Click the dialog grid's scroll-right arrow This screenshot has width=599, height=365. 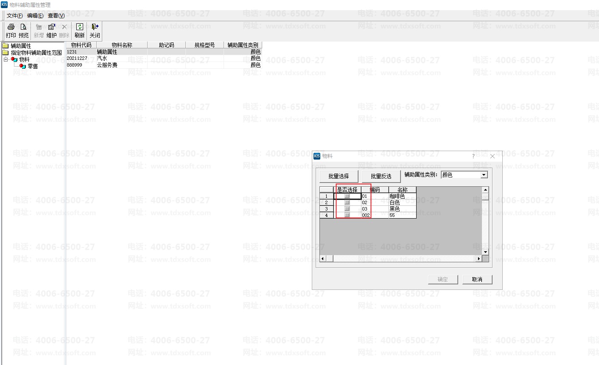click(479, 258)
